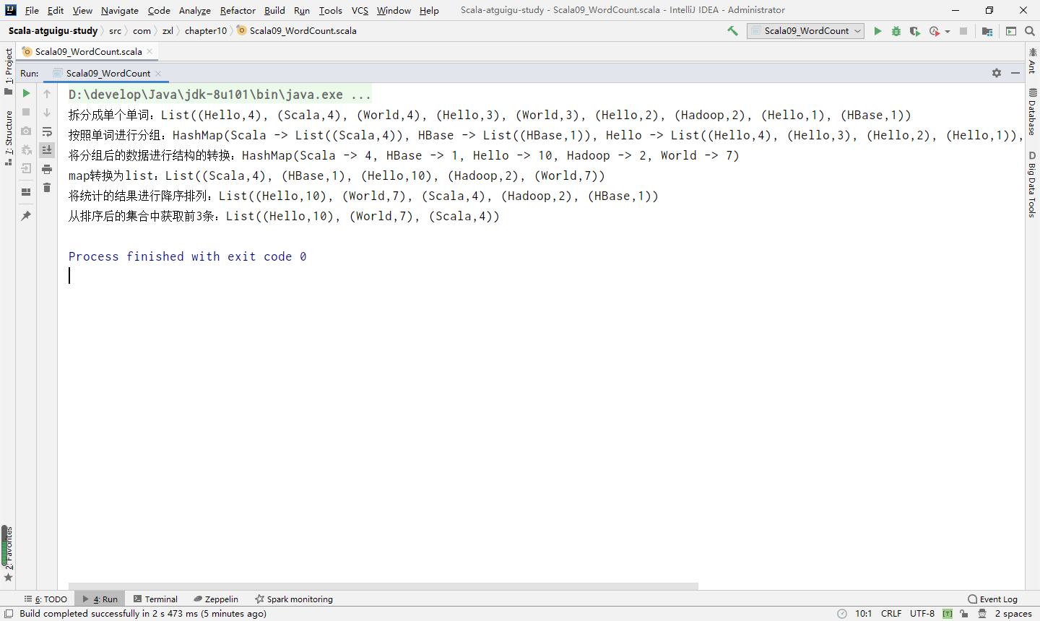The image size is (1040, 621).
Task: Open the Terminal tool window
Action: (155, 599)
